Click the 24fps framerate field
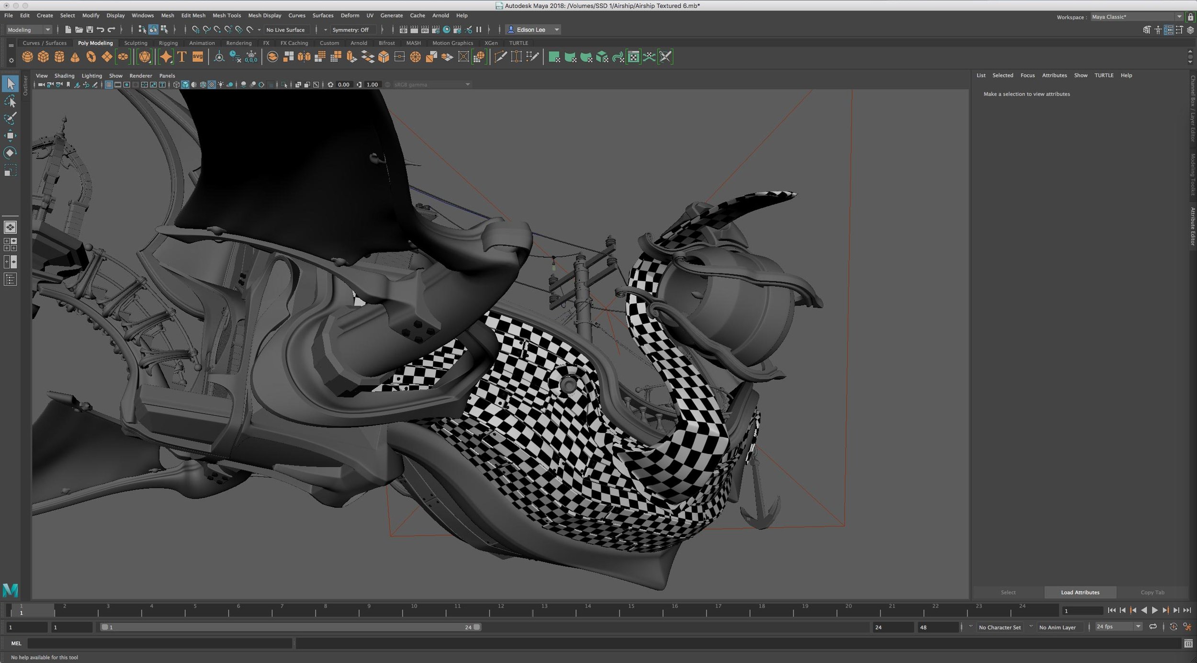 coord(1112,627)
